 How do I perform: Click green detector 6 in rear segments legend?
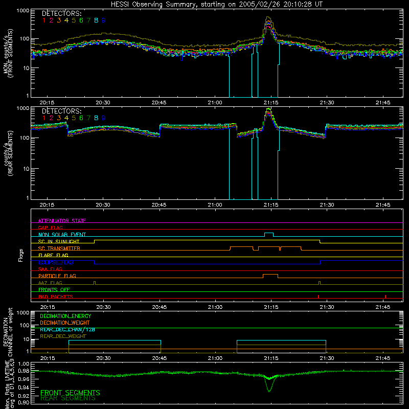81,118
